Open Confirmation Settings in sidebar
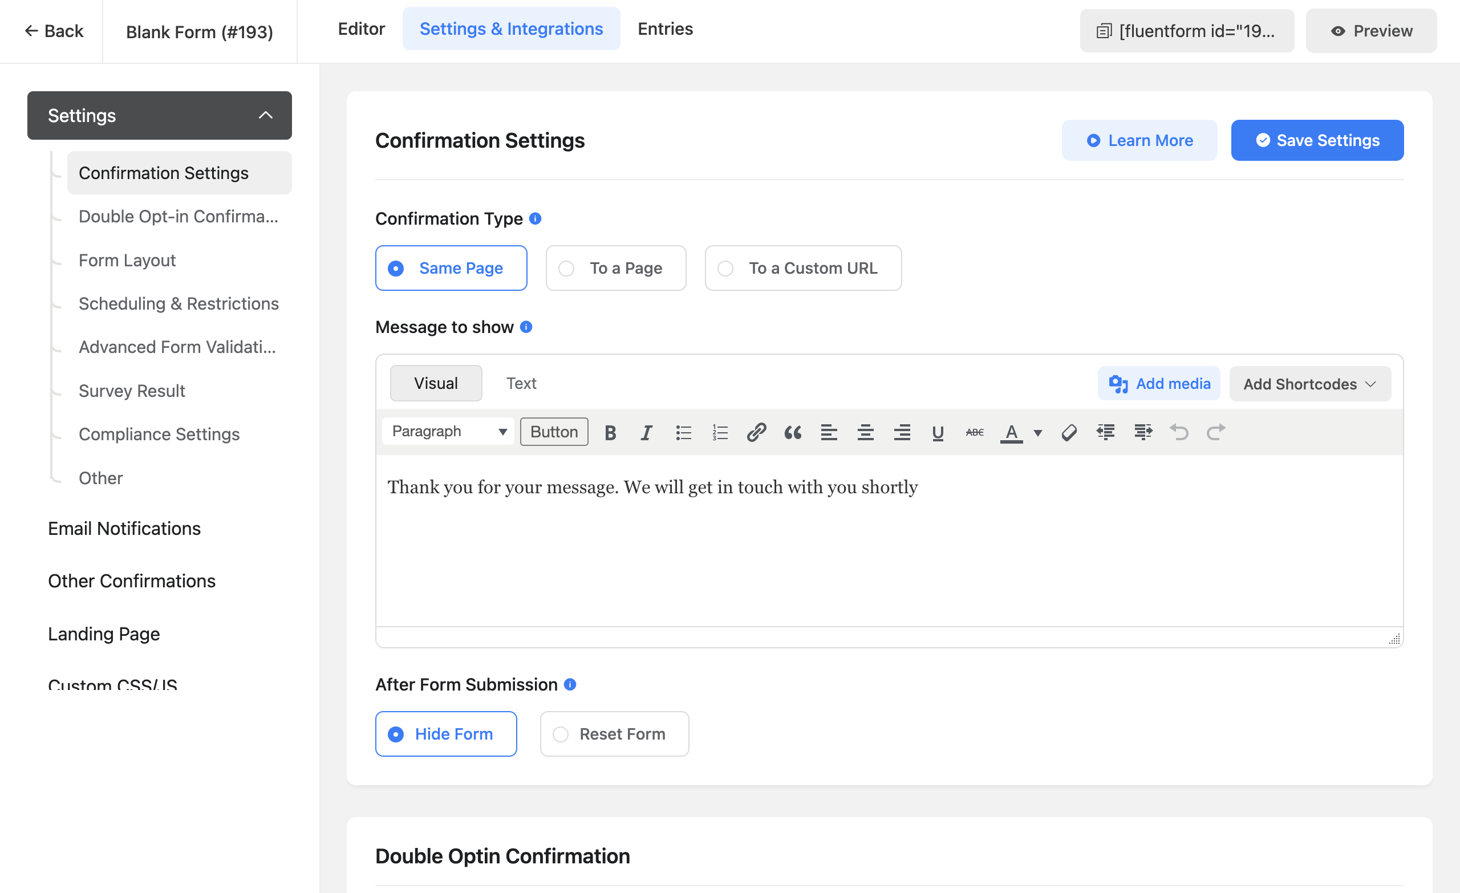1460x893 pixels. pyautogui.click(x=179, y=172)
